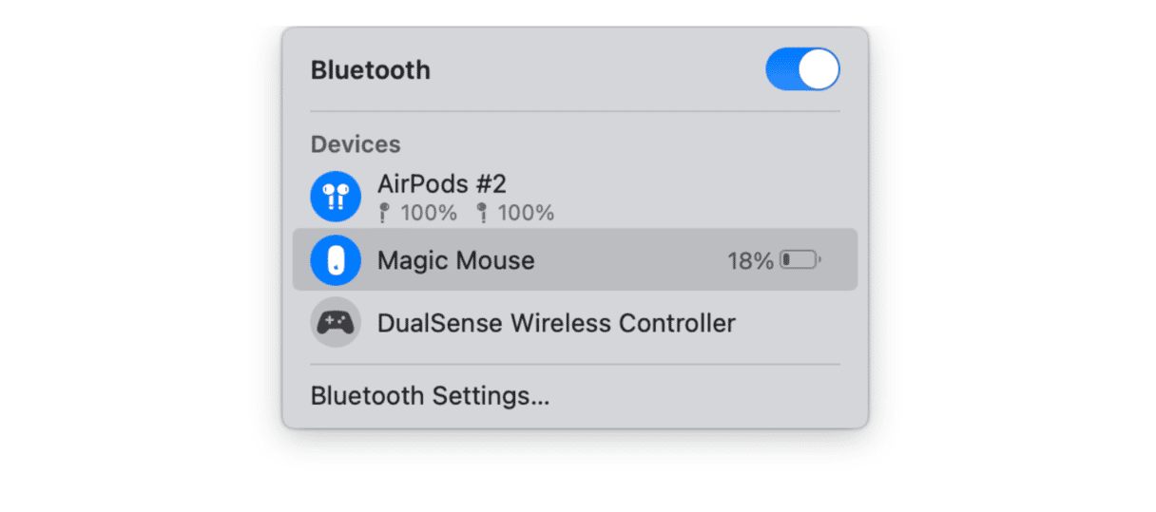Click the divider line above Bluetooth Settings
This screenshot has width=1156, height=512.
pyautogui.click(x=575, y=364)
